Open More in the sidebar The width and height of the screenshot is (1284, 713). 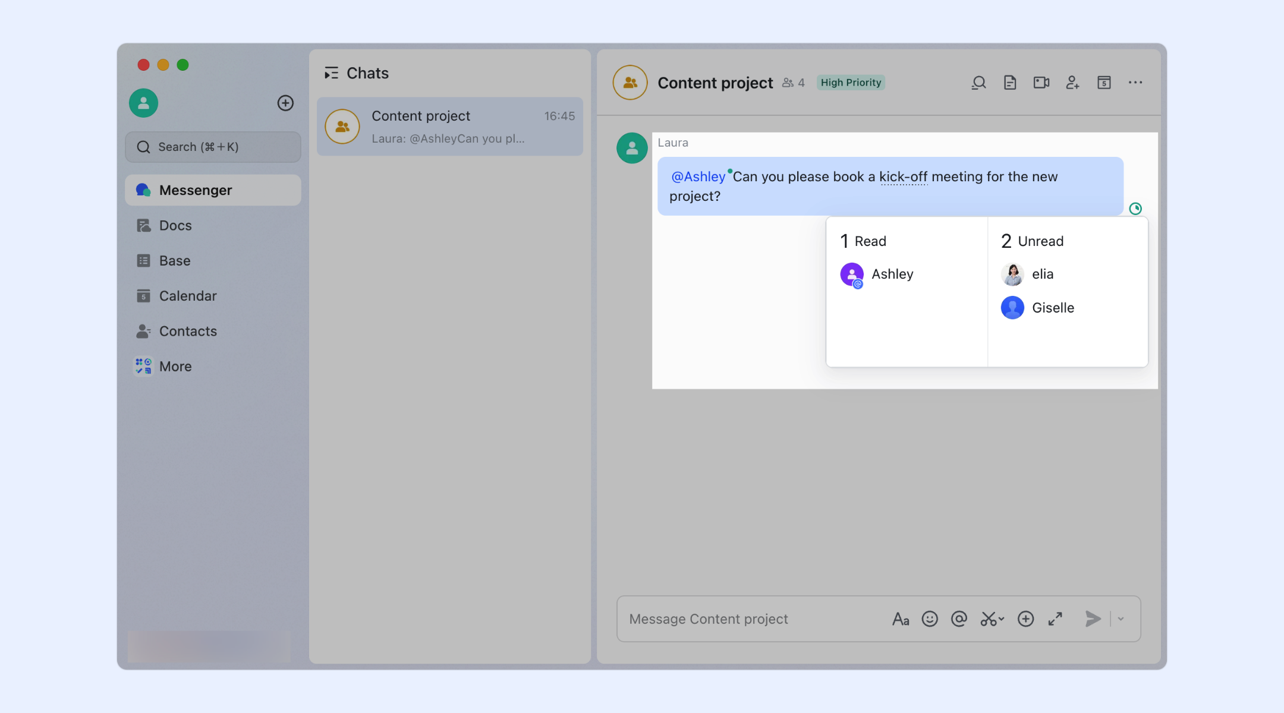click(213, 366)
